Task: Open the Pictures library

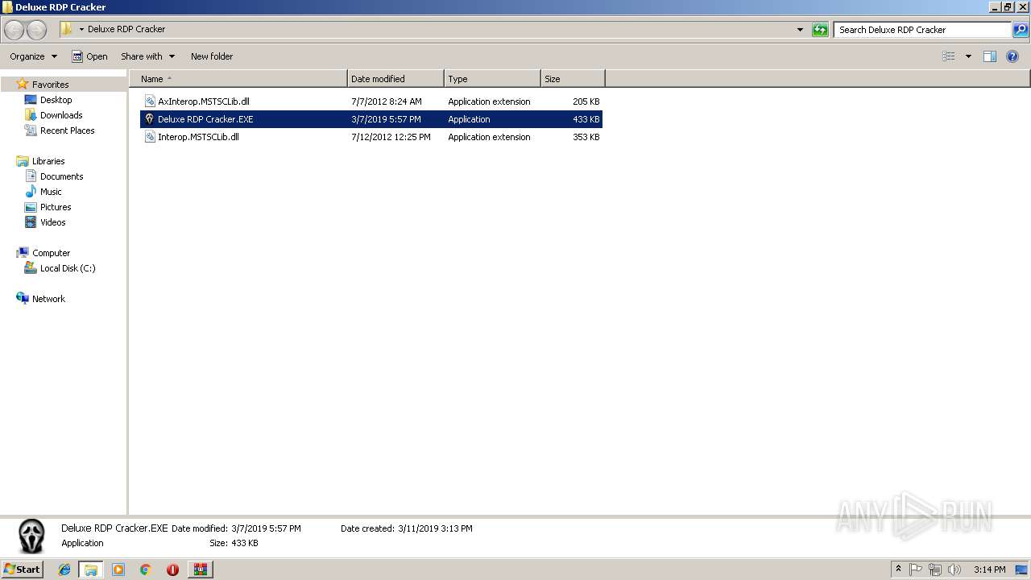Action: pos(56,207)
